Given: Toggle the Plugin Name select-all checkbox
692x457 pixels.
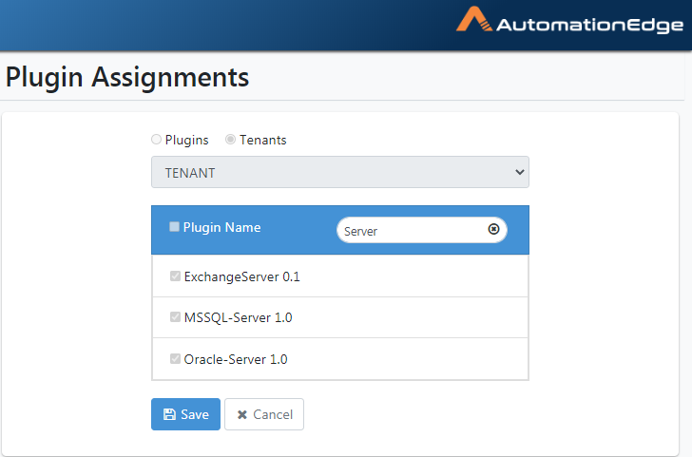Looking at the screenshot, I should [x=174, y=227].
